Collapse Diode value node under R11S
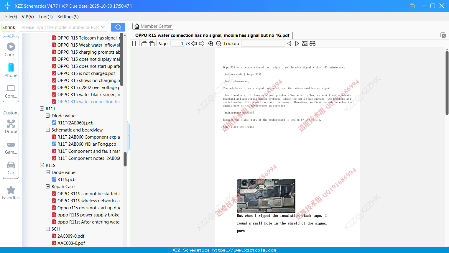The width and height of the screenshot is (449, 253). click(x=48, y=172)
